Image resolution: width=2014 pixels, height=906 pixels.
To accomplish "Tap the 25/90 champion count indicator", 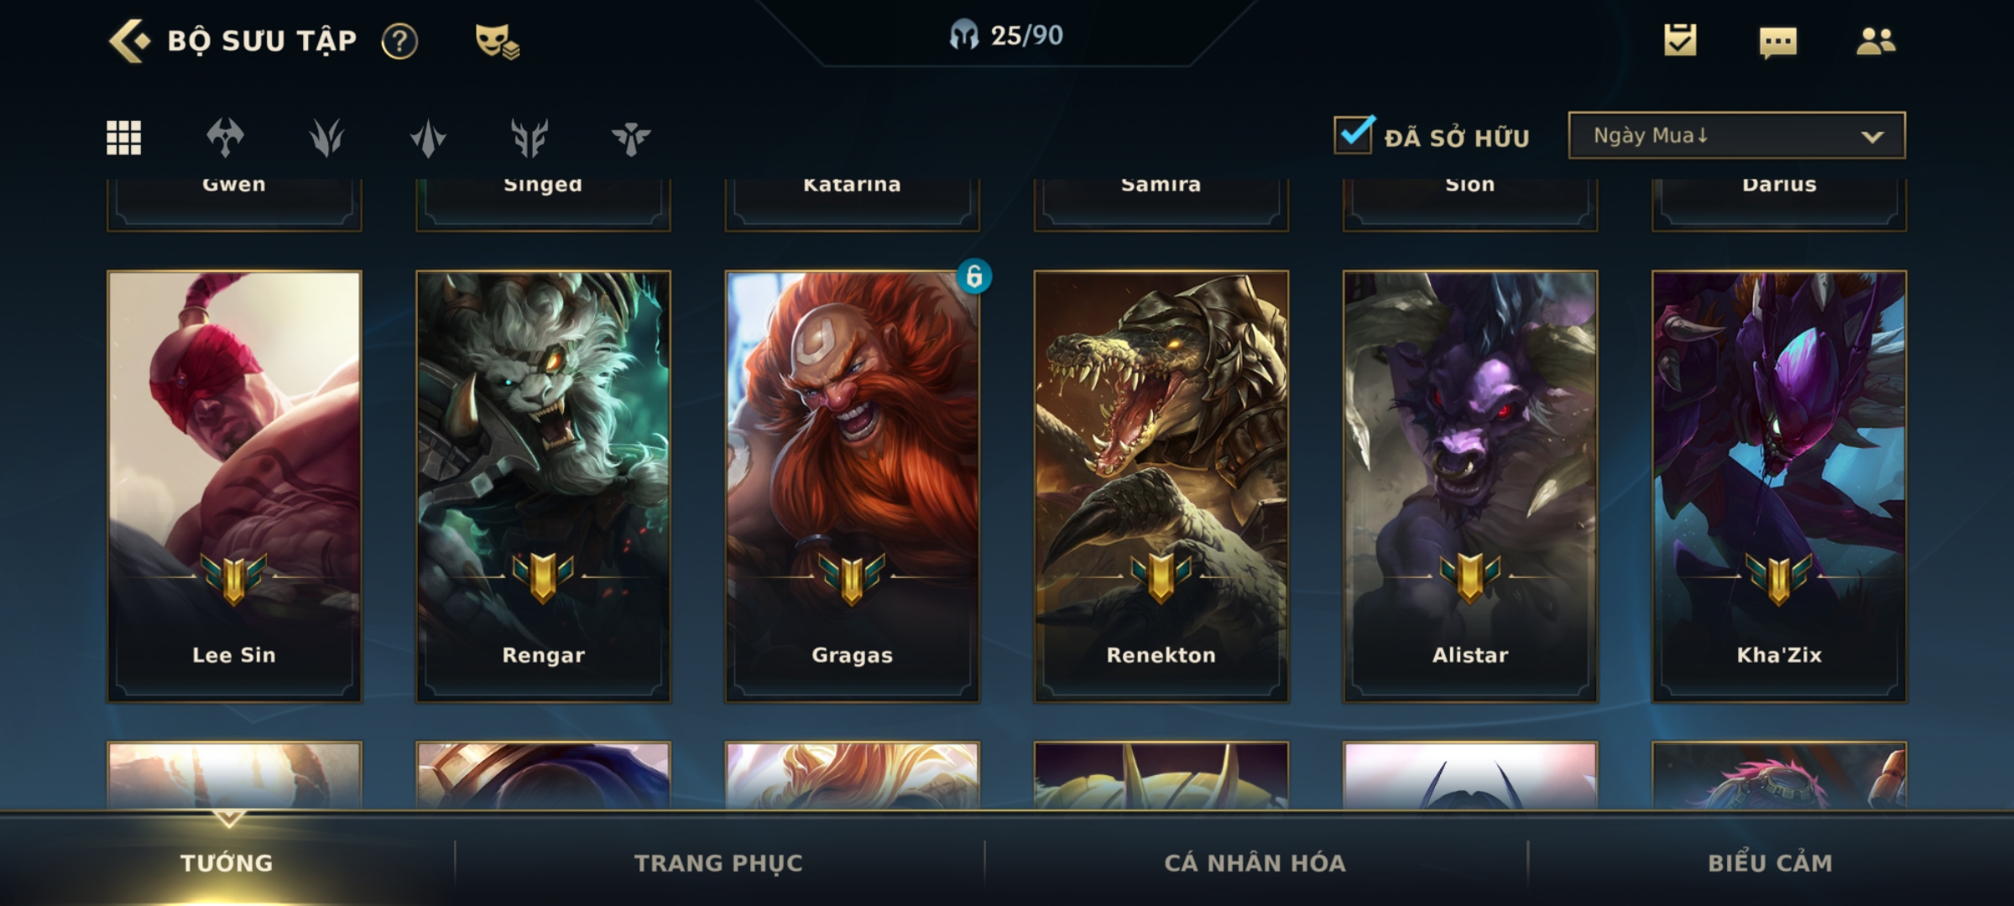I will (1006, 35).
